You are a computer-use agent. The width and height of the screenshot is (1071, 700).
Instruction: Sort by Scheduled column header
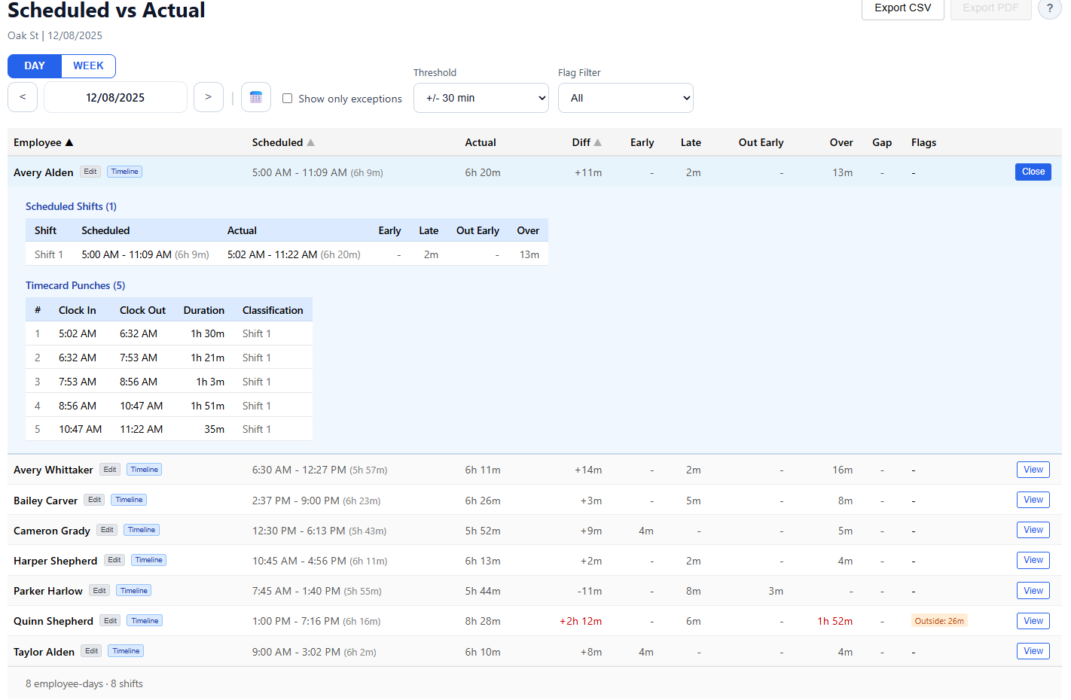[283, 142]
